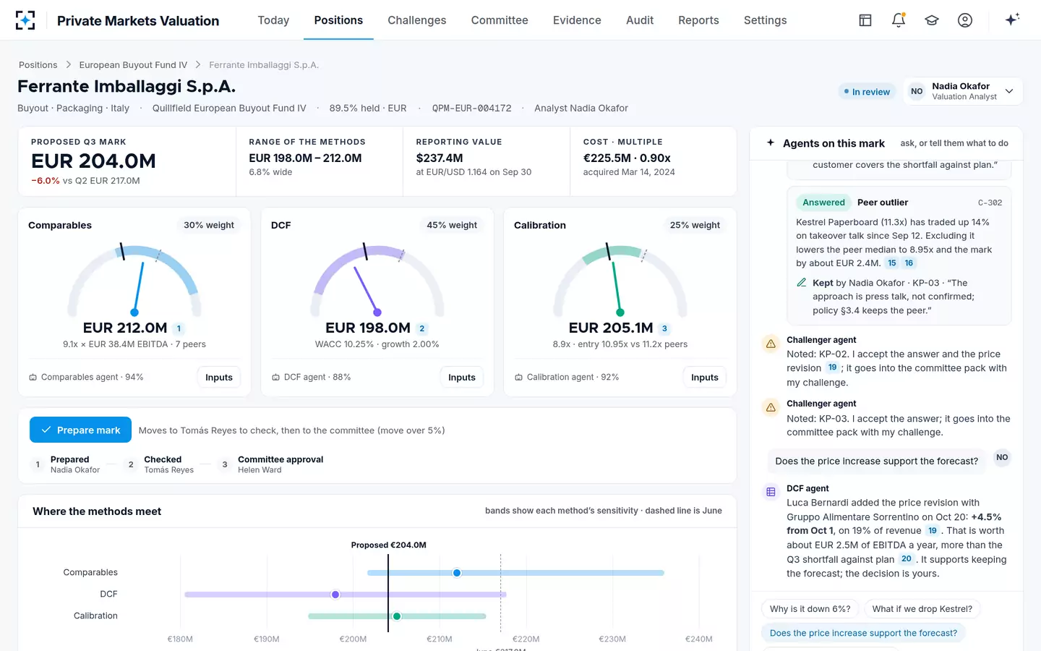Click the DCF agent icon in chat
1041x651 pixels.
[x=771, y=492]
